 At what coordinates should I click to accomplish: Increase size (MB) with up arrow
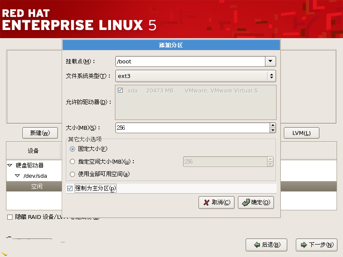point(273,126)
